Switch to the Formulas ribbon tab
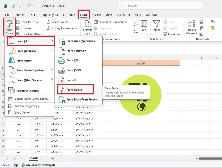Image resolution: width=222 pixels, height=168 pixels. [x=69, y=15]
